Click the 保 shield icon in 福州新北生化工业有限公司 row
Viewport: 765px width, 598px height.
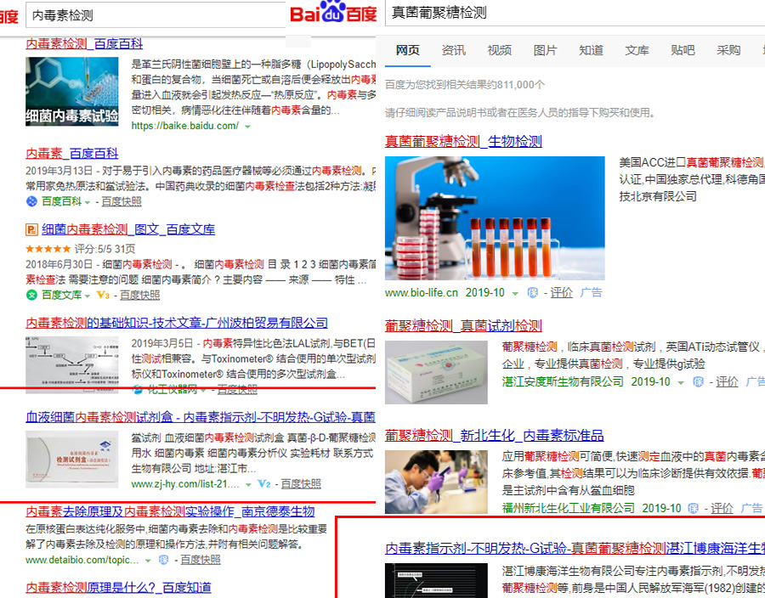(694, 508)
